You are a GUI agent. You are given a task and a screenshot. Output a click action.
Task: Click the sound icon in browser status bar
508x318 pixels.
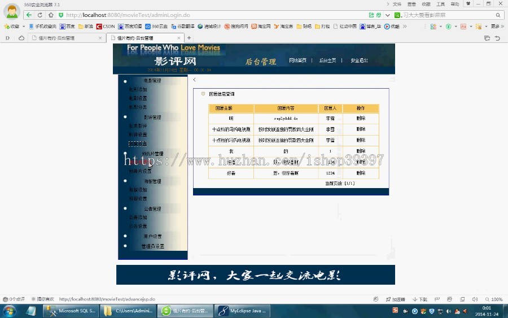tap(475, 299)
